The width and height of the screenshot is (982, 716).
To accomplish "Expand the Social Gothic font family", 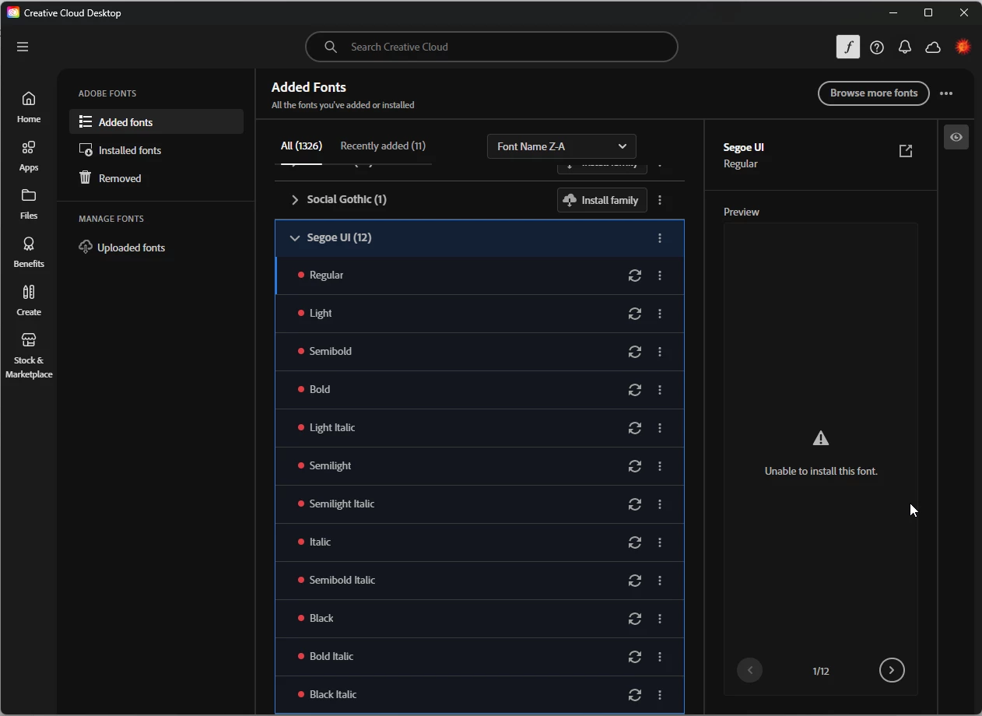I will (295, 200).
